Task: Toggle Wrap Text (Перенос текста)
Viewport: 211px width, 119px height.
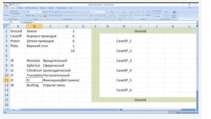Action: [x=70, y=12]
